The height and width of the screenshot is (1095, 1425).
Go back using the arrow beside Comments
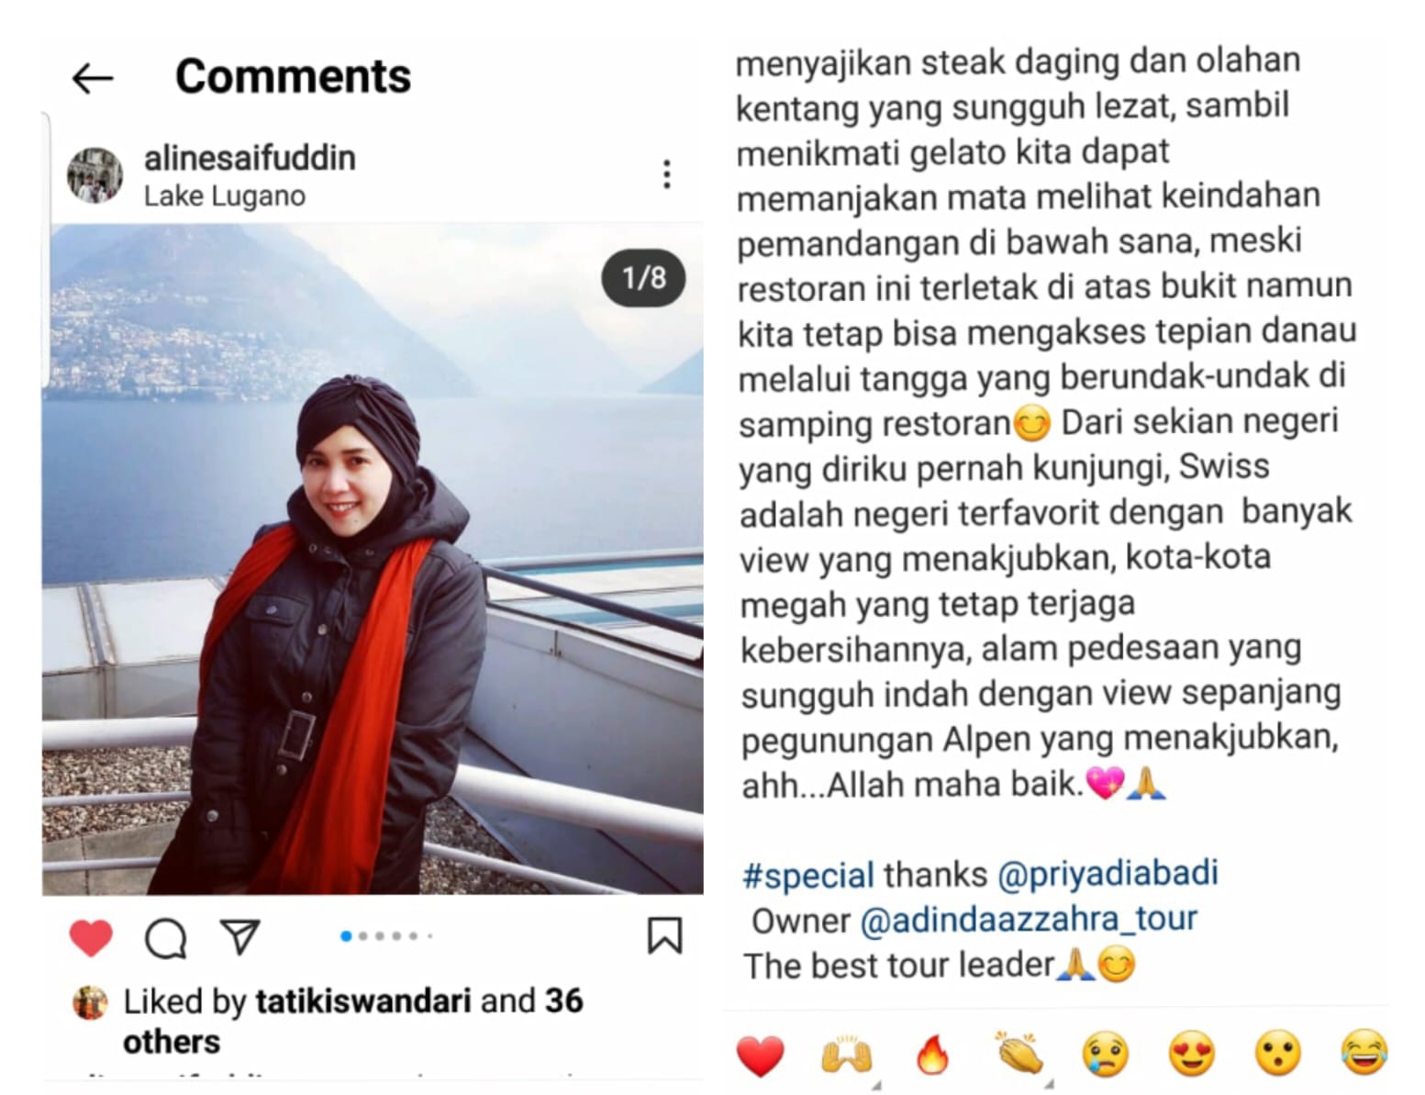tap(93, 79)
